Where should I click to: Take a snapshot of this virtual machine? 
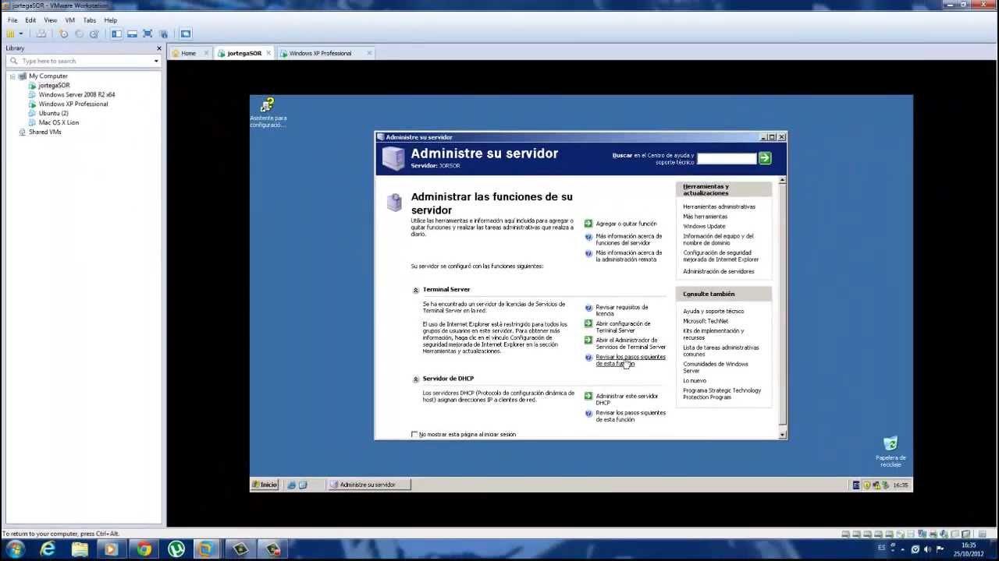point(64,34)
